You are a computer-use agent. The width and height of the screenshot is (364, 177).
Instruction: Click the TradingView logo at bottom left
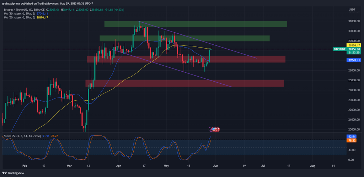[x=13, y=173]
